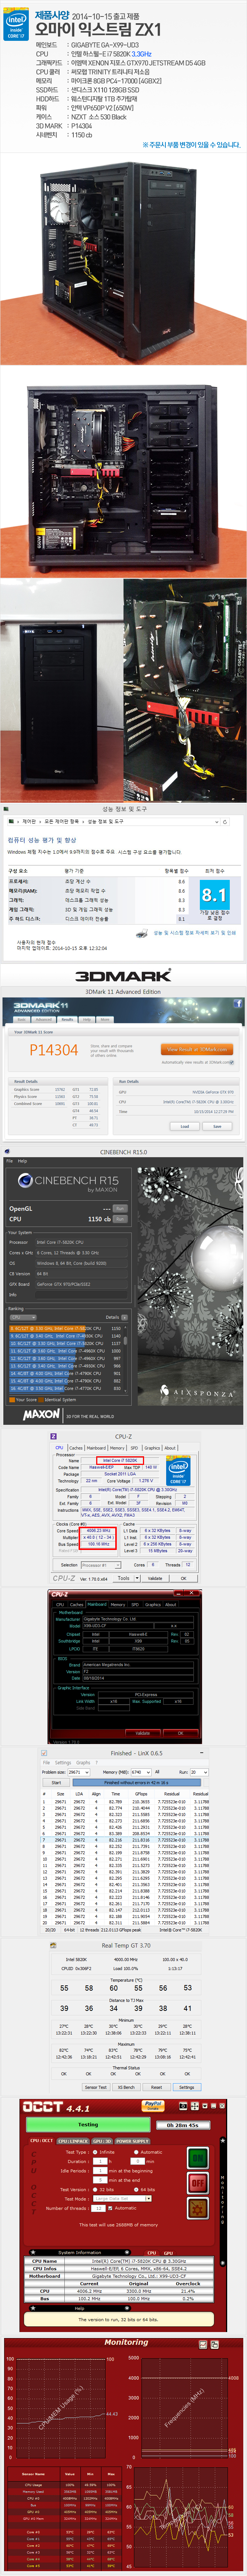Open the Help menu in Cinebench R15
The width and height of the screenshot is (247, 2576).
coord(22,1161)
